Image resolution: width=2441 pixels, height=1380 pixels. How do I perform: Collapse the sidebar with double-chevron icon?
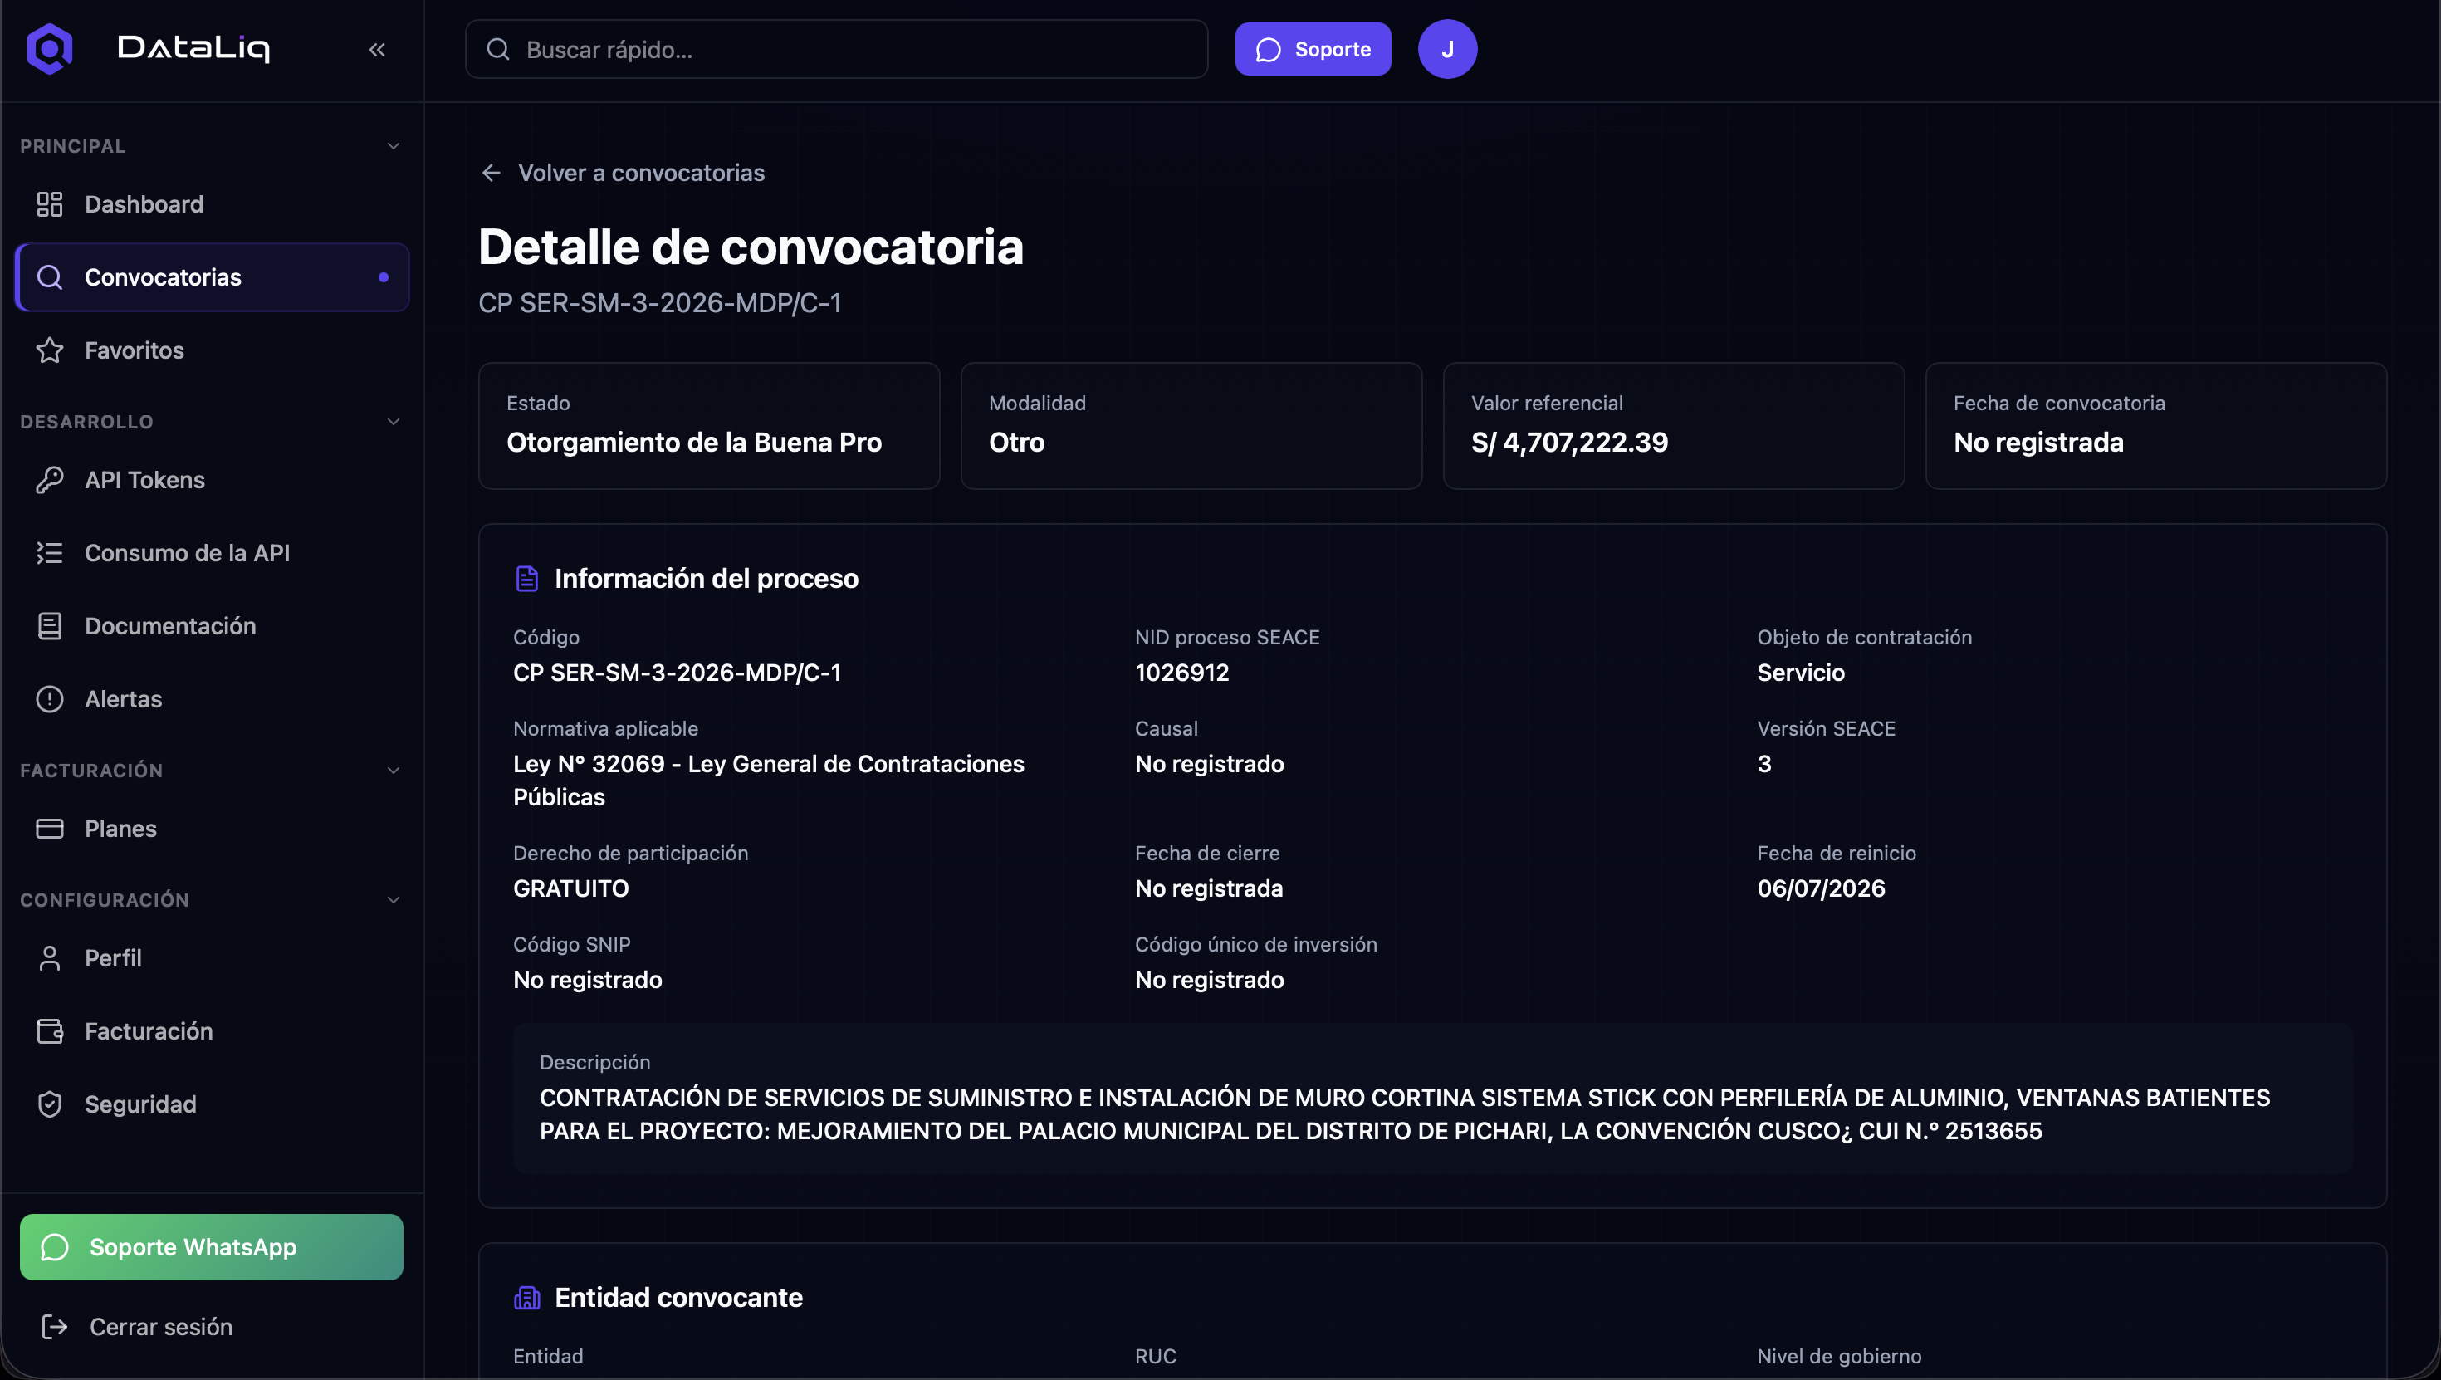point(377,49)
